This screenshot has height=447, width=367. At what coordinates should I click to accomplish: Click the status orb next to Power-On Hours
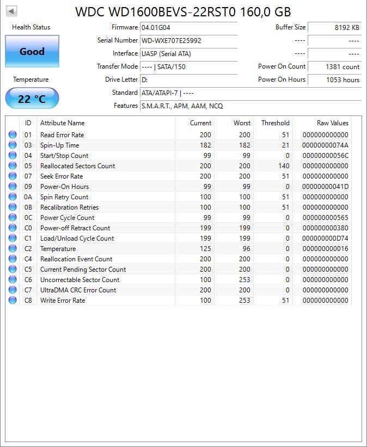(x=13, y=187)
